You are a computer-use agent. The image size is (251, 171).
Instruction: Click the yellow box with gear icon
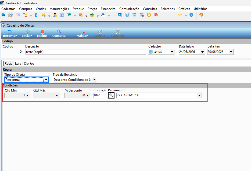44,15
